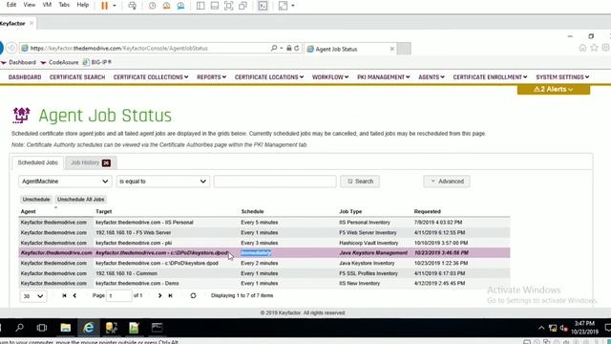Image resolution: width=611 pixels, height=344 pixels.
Task: Open the VMware View menu
Action: point(30,5)
